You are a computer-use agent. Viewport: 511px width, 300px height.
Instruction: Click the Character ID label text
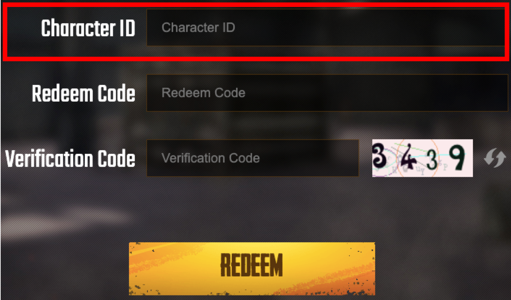88,28
